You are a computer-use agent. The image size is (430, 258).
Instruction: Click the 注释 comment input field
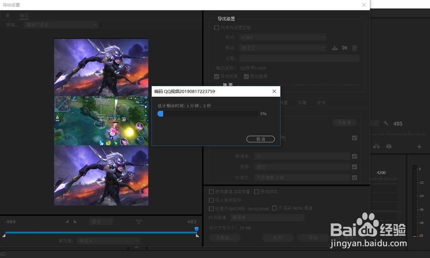(x=299, y=58)
